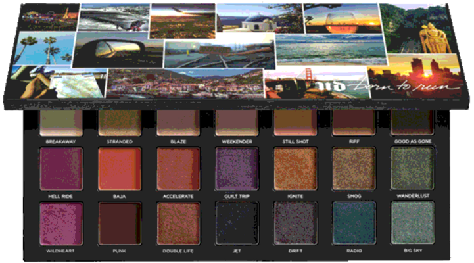Click the hillside town panorama photo
474x263 pixels.
coord(185,83)
